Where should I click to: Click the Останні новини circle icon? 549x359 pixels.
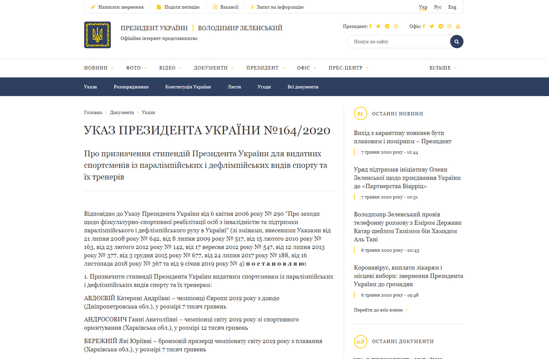361,113
